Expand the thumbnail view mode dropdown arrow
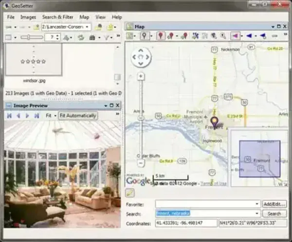The height and width of the screenshot is (242, 292). pos(16,38)
